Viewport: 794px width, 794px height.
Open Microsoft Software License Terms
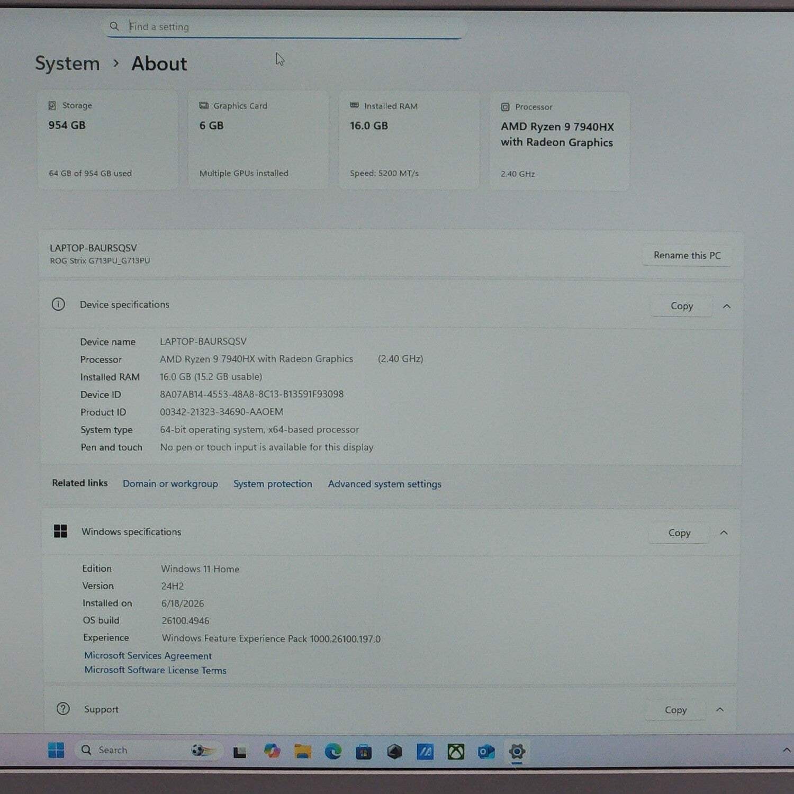(156, 670)
